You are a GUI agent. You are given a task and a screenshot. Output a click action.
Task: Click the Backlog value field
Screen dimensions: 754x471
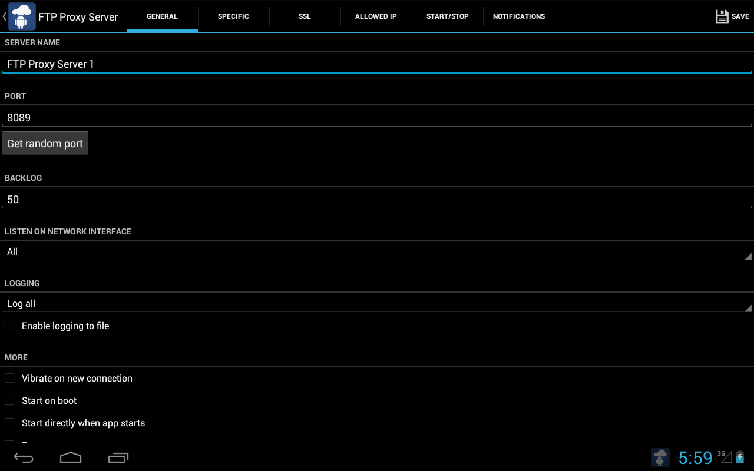coord(377,200)
